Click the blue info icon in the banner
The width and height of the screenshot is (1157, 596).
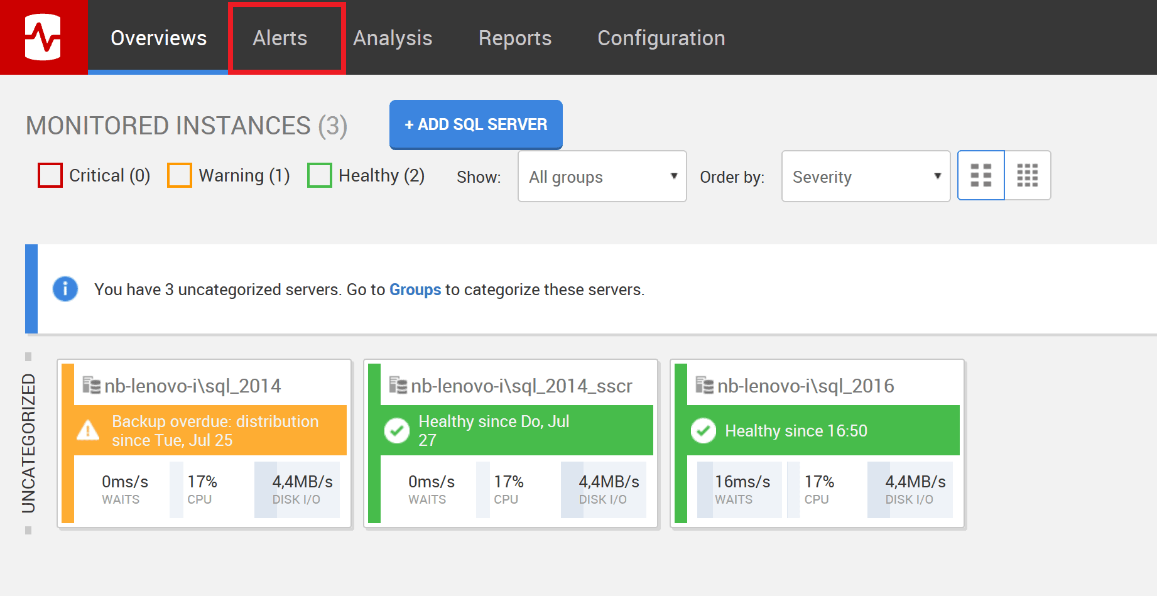click(65, 289)
